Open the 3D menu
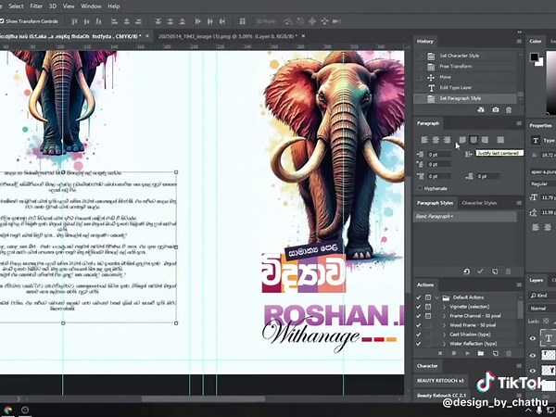Screen dimensions: 556x417 tap(53, 6)
